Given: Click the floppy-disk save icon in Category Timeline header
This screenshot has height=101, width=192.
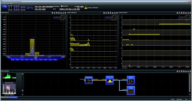Looking at the screenshot, I should pyautogui.click(x=184, y=13).
